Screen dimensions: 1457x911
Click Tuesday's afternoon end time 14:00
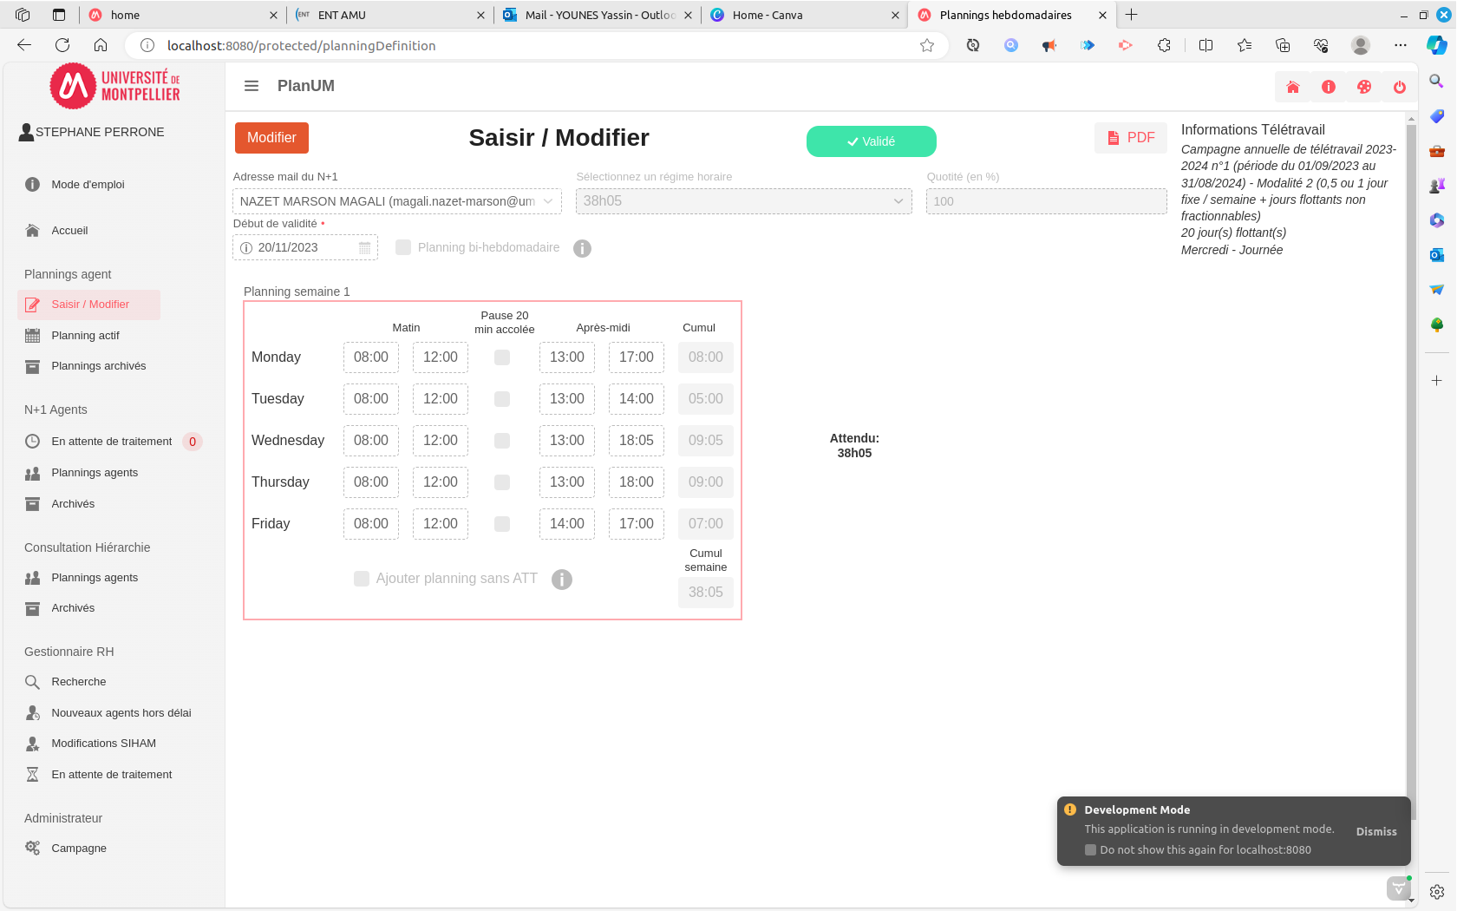(x=637, y=399)
